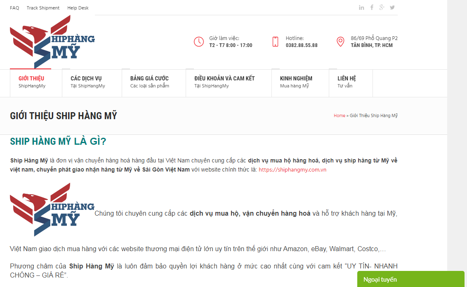Open the Google Plus social icon
This screenshot has width=467, height=287.
click(x=382, y=7)
